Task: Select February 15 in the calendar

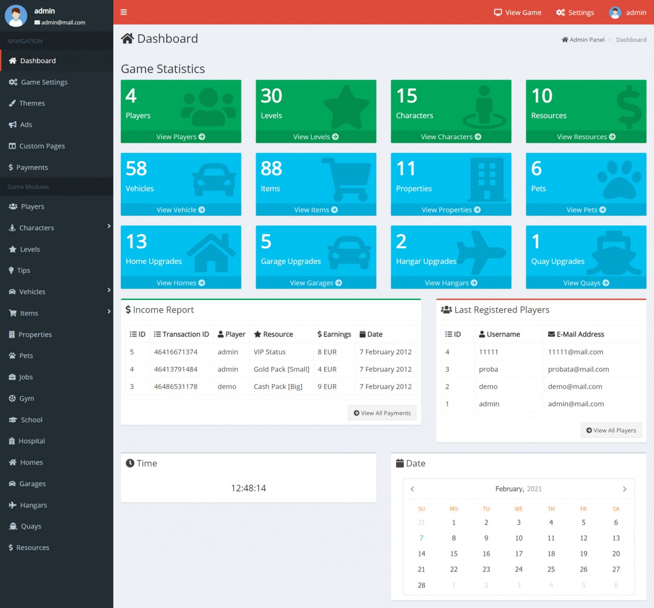Action: [x=453, y=554]
